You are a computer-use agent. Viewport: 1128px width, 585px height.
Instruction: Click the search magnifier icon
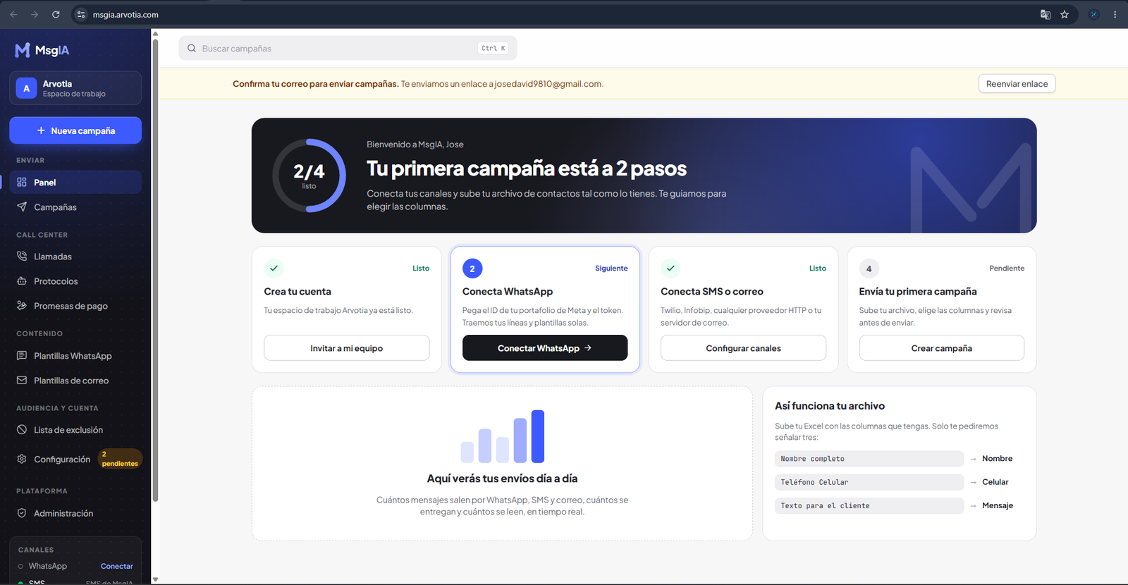[192, 49]
